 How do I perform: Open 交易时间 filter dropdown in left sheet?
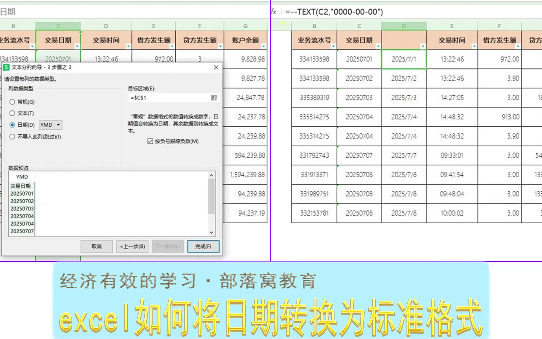pyautogui.click(x=128, y=46)
